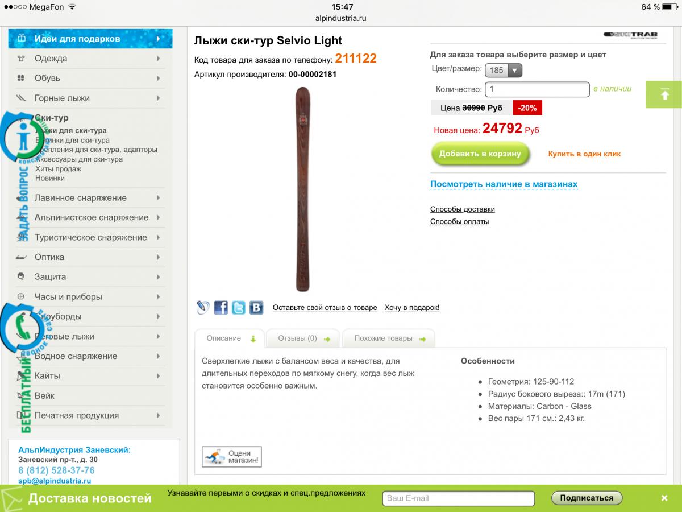Image resolution: width=682 pixels, height=512 pixels.
Task: Share product on VKontakte icon
Action: [x=257, y=308]
